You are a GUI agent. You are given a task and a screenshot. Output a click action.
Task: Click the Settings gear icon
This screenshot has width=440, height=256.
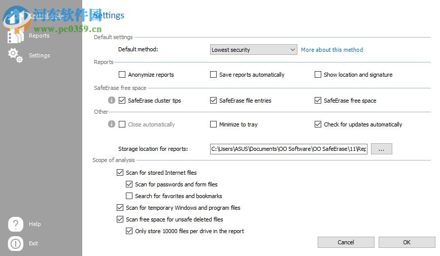[16, 55]
